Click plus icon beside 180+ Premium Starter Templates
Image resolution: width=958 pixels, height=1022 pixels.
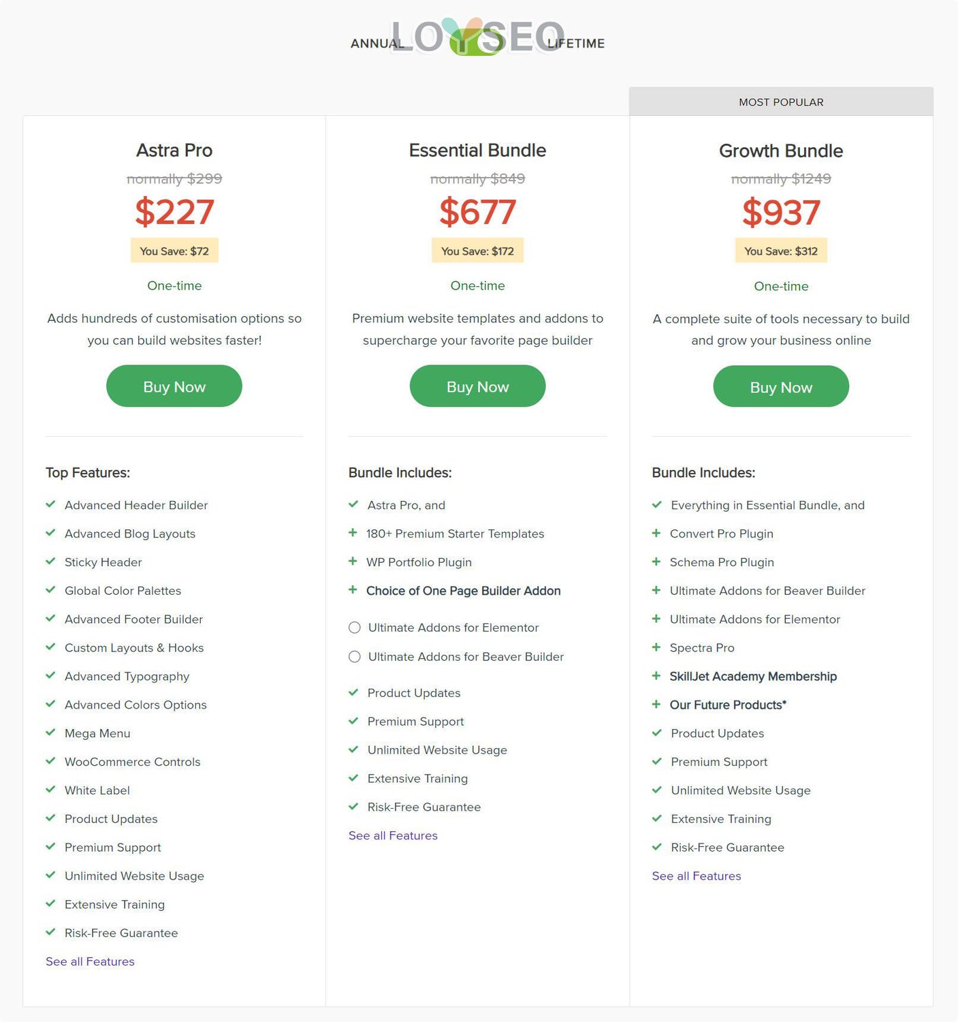click(353, 533)
